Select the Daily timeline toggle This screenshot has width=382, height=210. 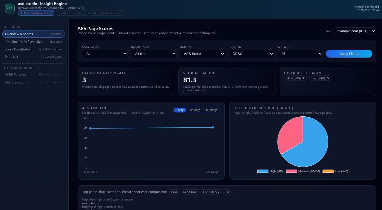(180, 110)
